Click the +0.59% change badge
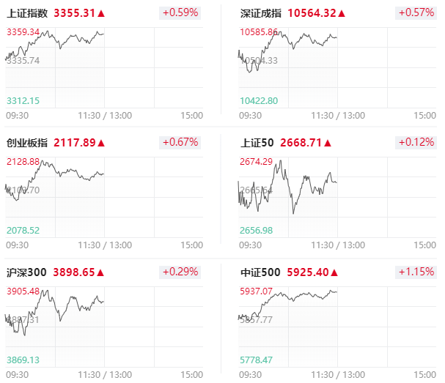Viewport: 445px width, 383px height. pos(180,12)
